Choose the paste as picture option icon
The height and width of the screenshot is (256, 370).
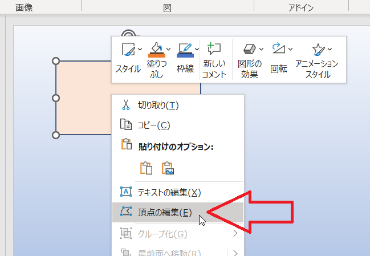coord(168,168)
